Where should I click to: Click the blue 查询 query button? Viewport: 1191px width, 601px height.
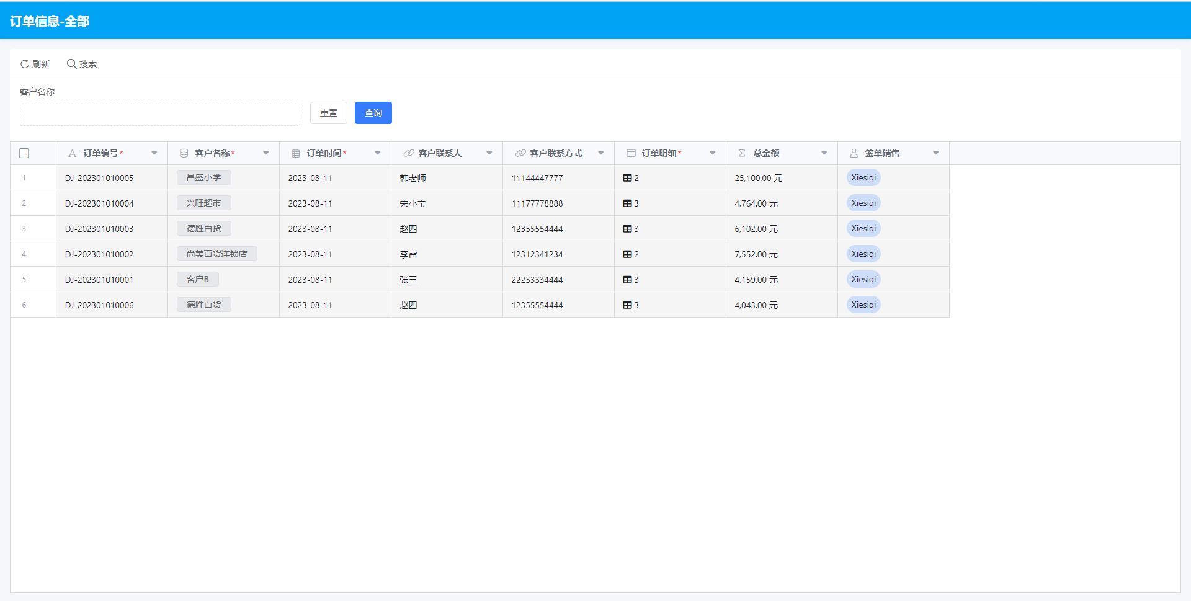(x=373, y=113)
